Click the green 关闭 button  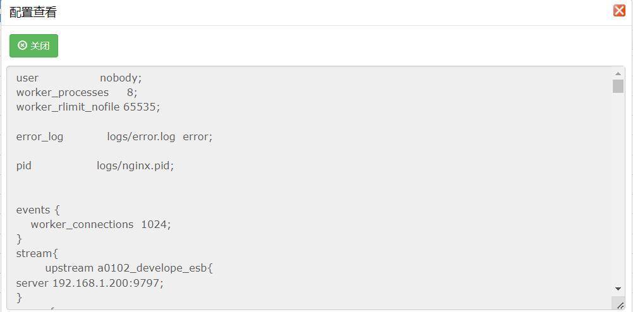[x=33, y=45]
